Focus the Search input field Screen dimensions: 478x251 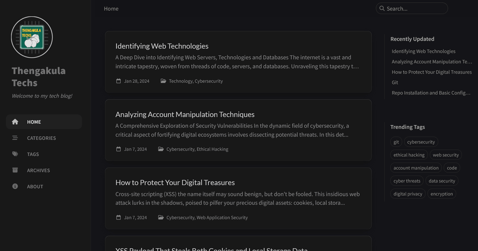414,8
